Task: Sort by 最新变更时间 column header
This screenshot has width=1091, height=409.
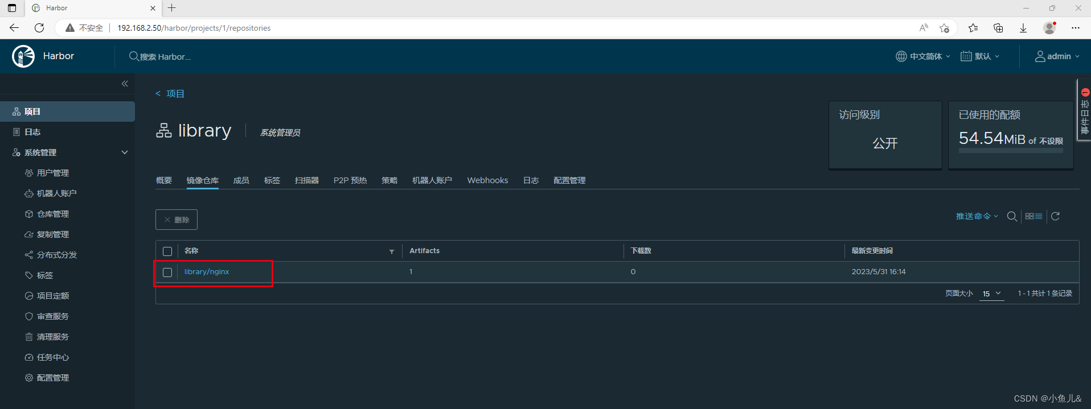Action: pyautogui.click(x=872, y=251)
